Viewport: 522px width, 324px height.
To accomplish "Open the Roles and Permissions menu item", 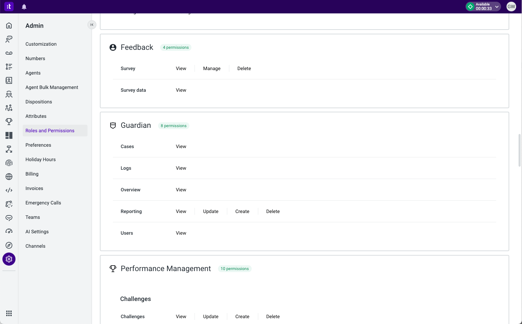I will pos(50,131).
